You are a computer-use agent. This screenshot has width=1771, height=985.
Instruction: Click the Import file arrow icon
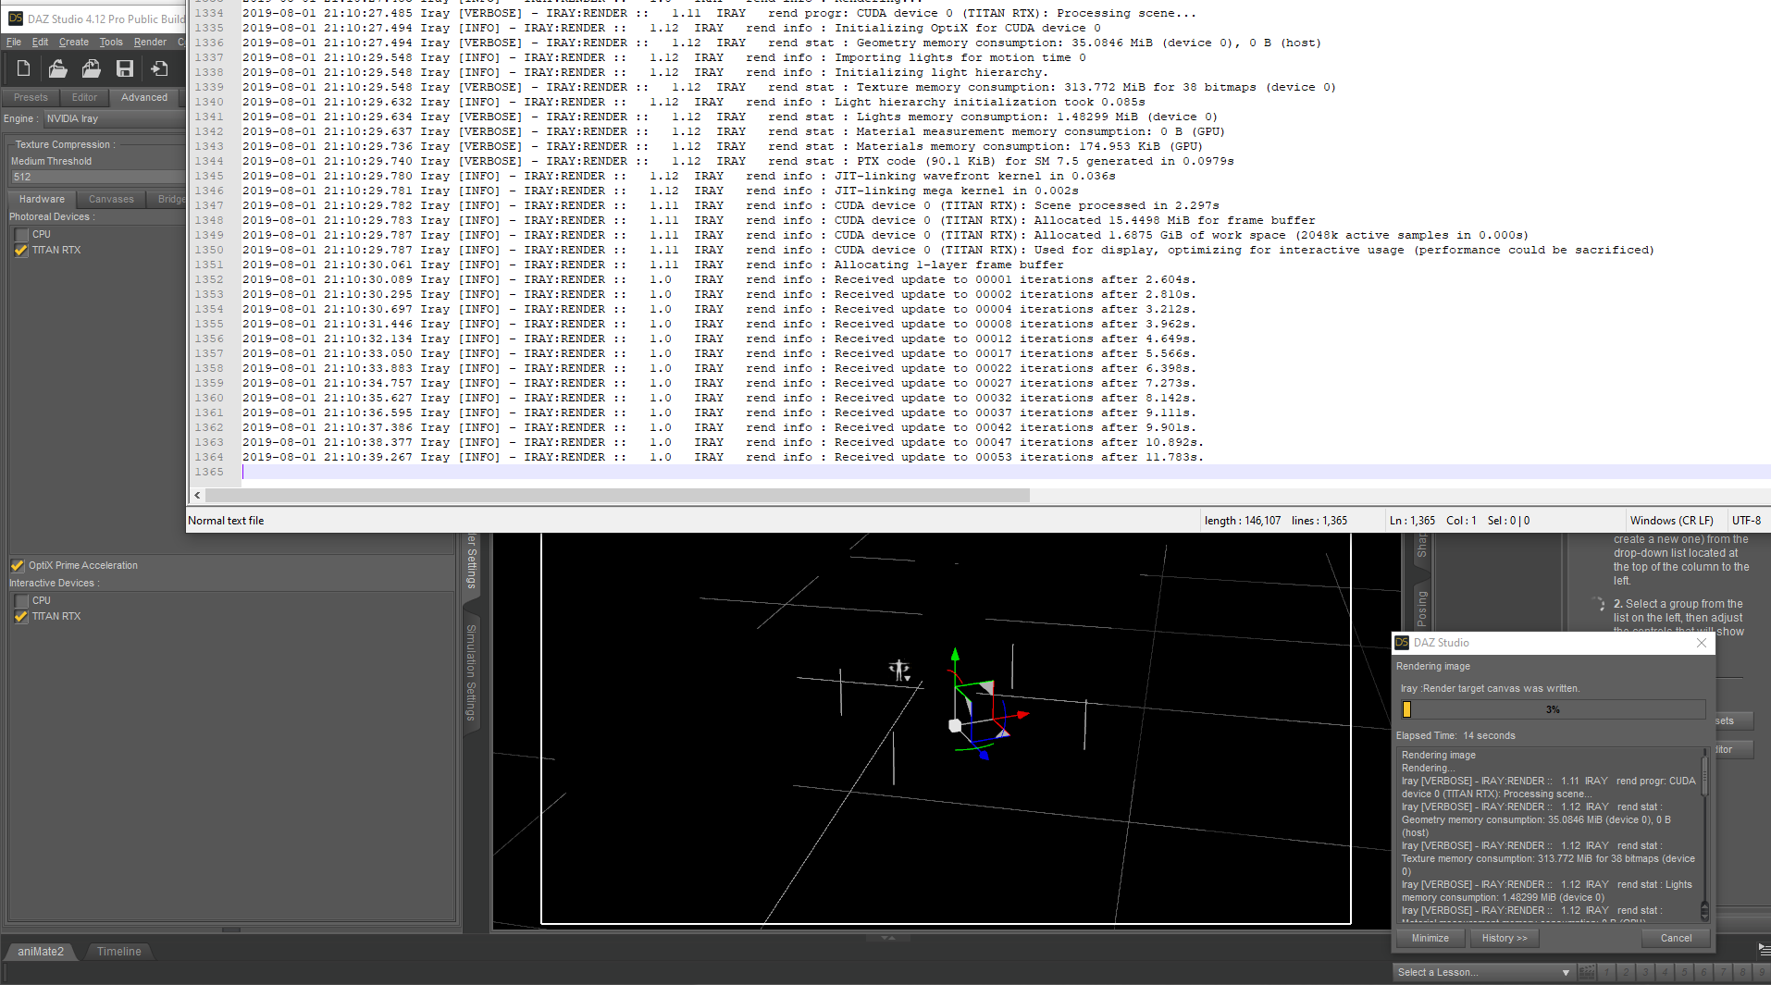pos(159,68)
